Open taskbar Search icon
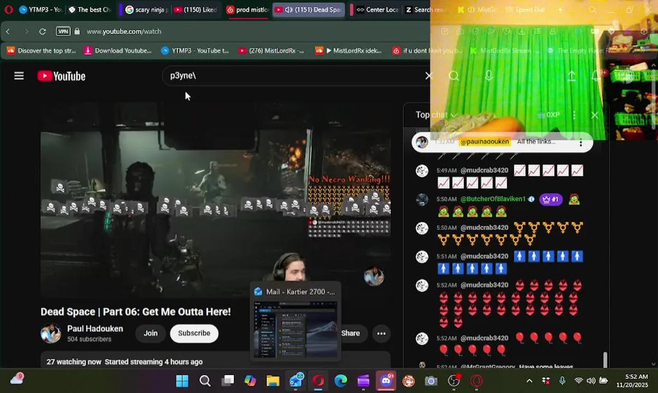Image resolution: width=658 pixels, height=393 pixels. point(205,380)
